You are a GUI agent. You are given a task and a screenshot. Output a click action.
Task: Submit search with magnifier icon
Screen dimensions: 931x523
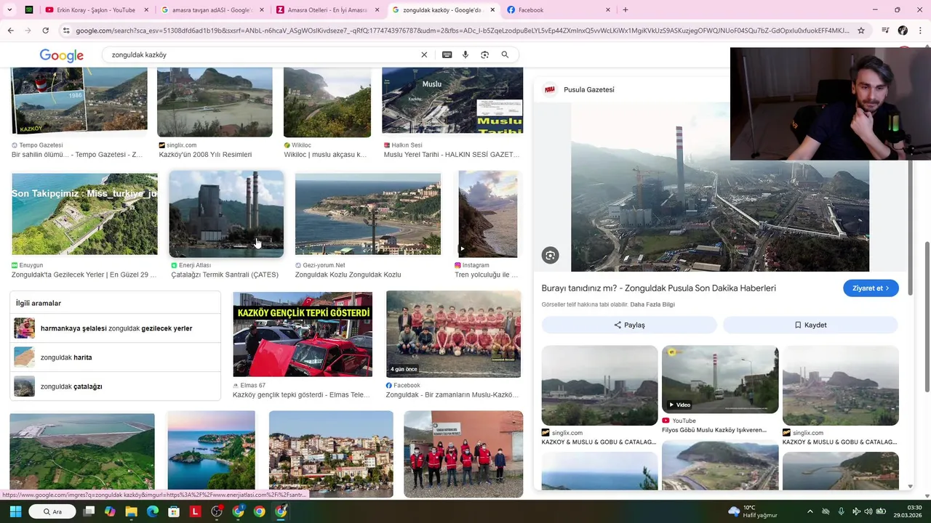505,55
